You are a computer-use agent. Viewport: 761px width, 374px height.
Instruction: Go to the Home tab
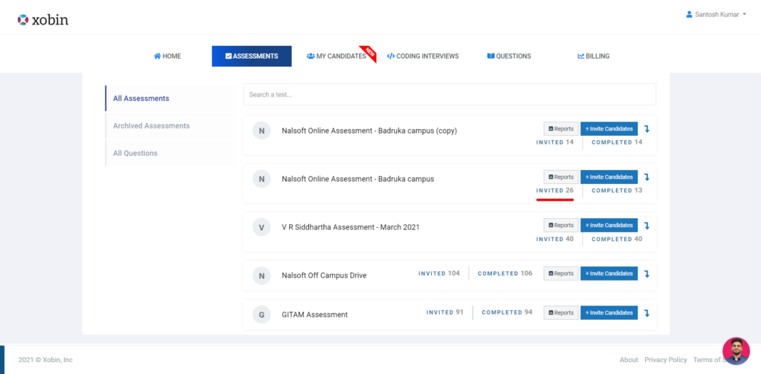click(167, 56)
